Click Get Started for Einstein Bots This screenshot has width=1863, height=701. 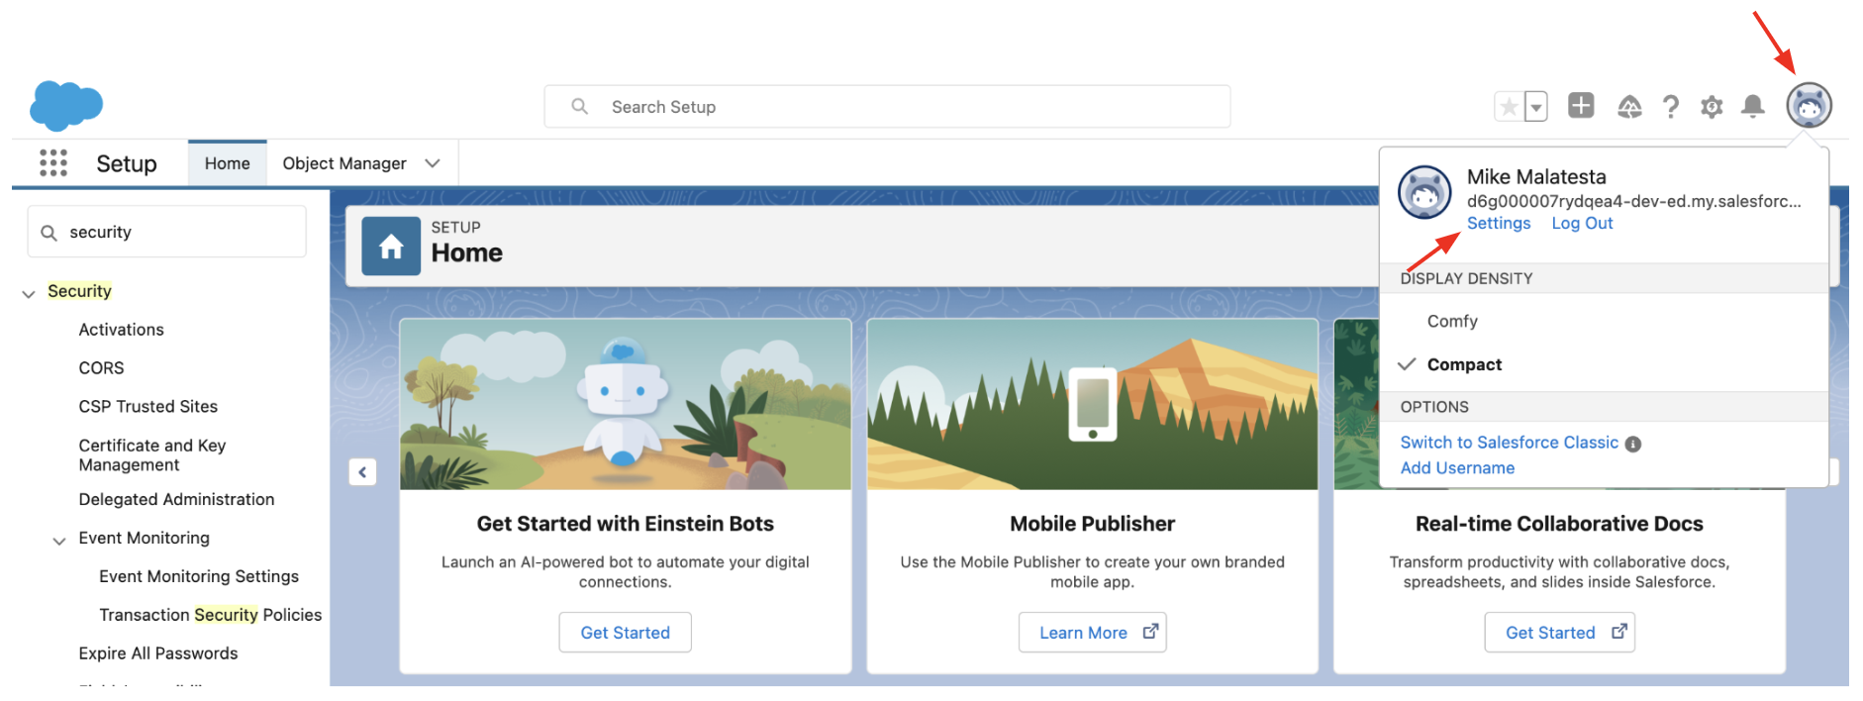pyautogui.click(x=626, y=633)
